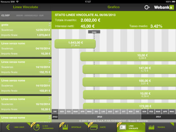Tap the Stato Linee Vincolate heading
The width and height of the screenshot is (176, 132).
coord(85,15)
